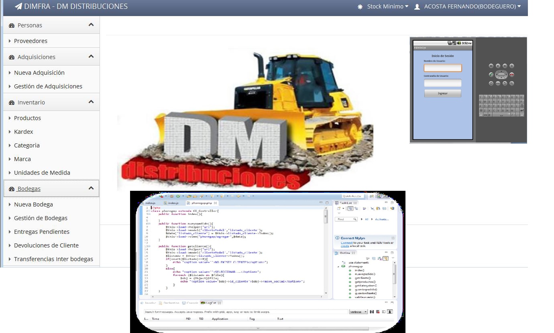Click the dashboard icon next to Personas
Screen dimensions: 554x333
tap(12, 25)
